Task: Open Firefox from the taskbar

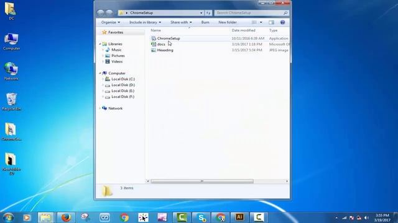Action: pos(66,217)
